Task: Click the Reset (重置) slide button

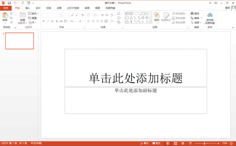Action: tap(32, 18)
